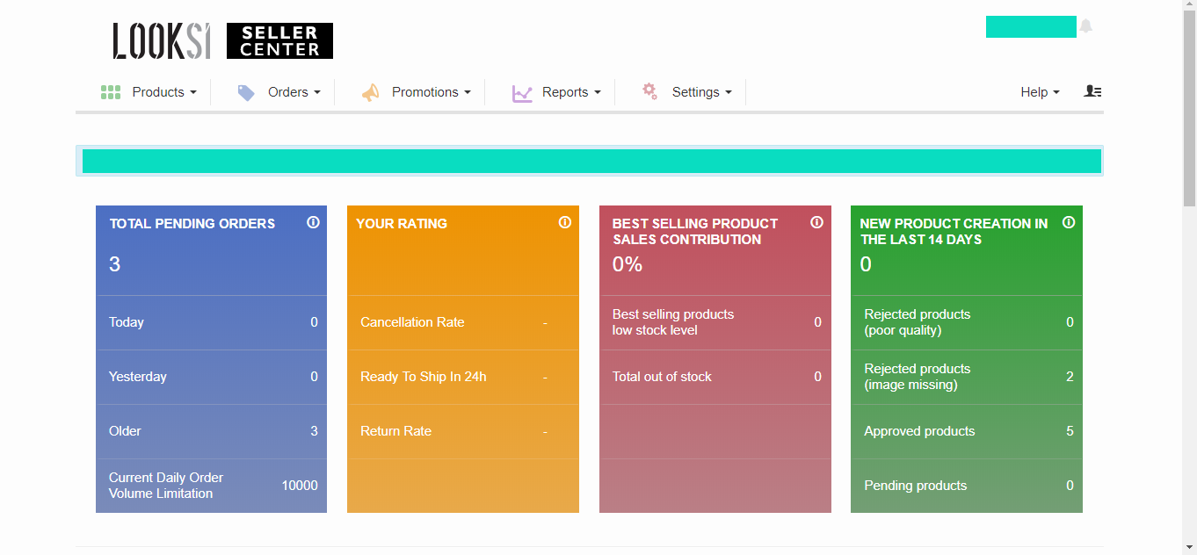The width and height of the screenshot is (1197, 555).
Task: Open the Older pending orders row
Action: pyautogui.click(x=211, y=431)
